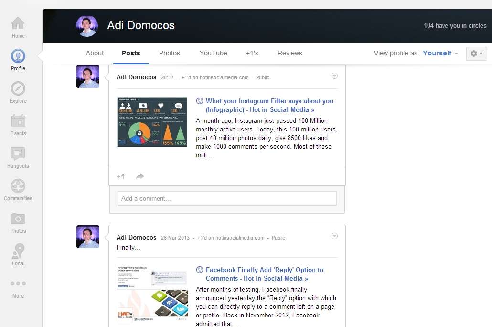Click Adi Domocos name on 26 Mar post

pos(136,238)
